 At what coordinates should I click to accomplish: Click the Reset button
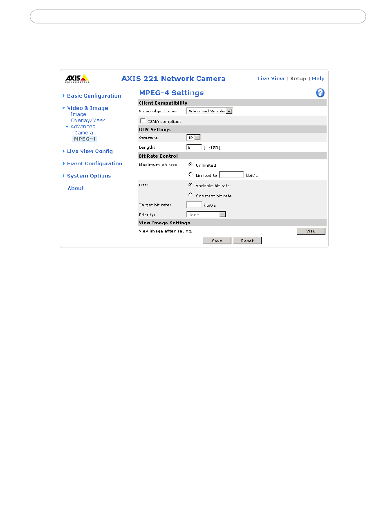click(x=247, y=241)
